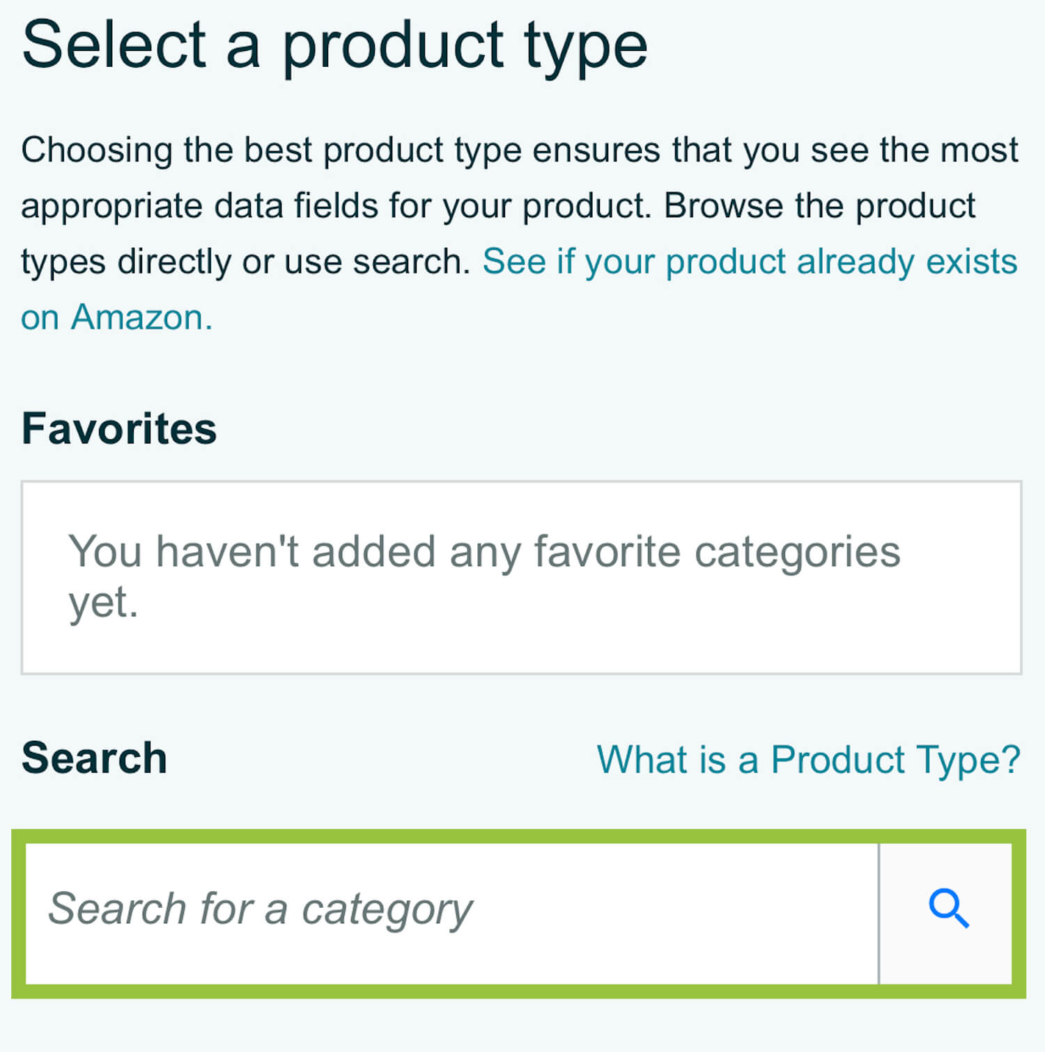Click the 'Search for a category' placeholder text

(260, 909)
